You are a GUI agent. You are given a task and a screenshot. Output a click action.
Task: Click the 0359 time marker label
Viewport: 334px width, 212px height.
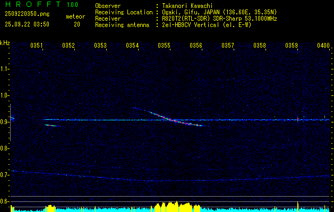[292, 46]
